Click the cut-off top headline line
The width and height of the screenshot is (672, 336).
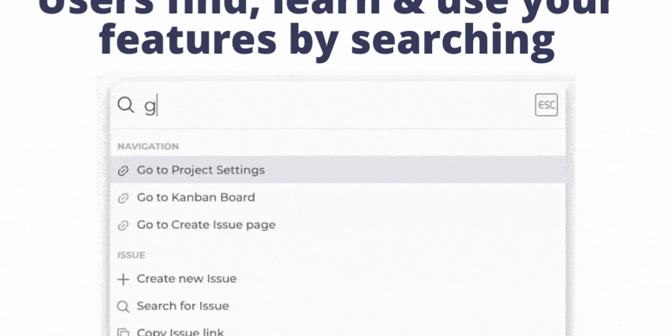(327, 8)
